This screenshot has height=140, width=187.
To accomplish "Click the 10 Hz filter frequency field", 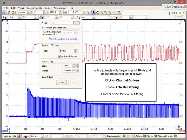I will pyautogui.click(x=67, y=51).
